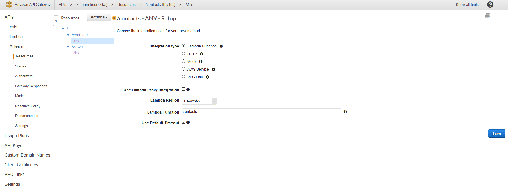The image size is (508, 191).
Task: Open Stages in the sidebar
Action: [20, 66]
